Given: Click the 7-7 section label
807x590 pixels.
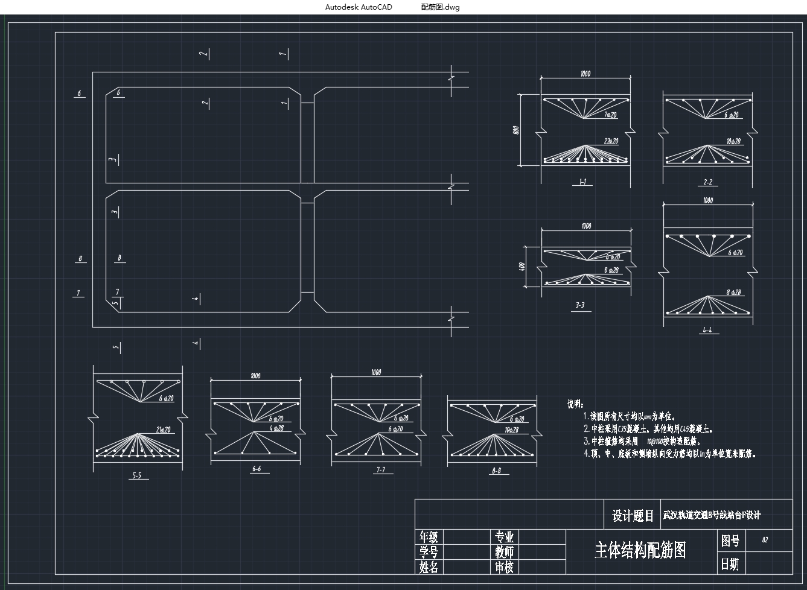Looking at the screenshot, I should point(380,469).
